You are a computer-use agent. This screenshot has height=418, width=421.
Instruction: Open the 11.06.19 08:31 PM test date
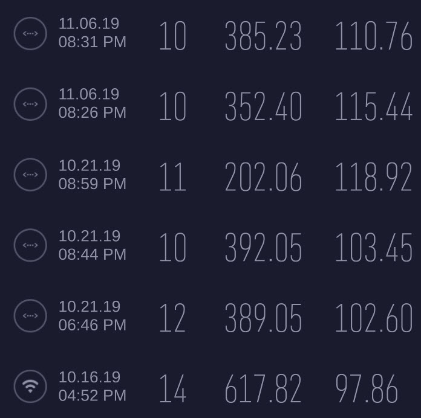[x=92, y=33]
